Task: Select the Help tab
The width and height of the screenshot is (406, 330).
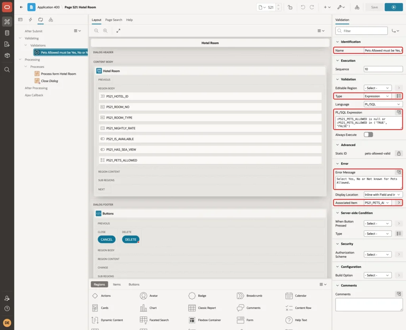Action: pyautogui.click(x=129, y=20)
